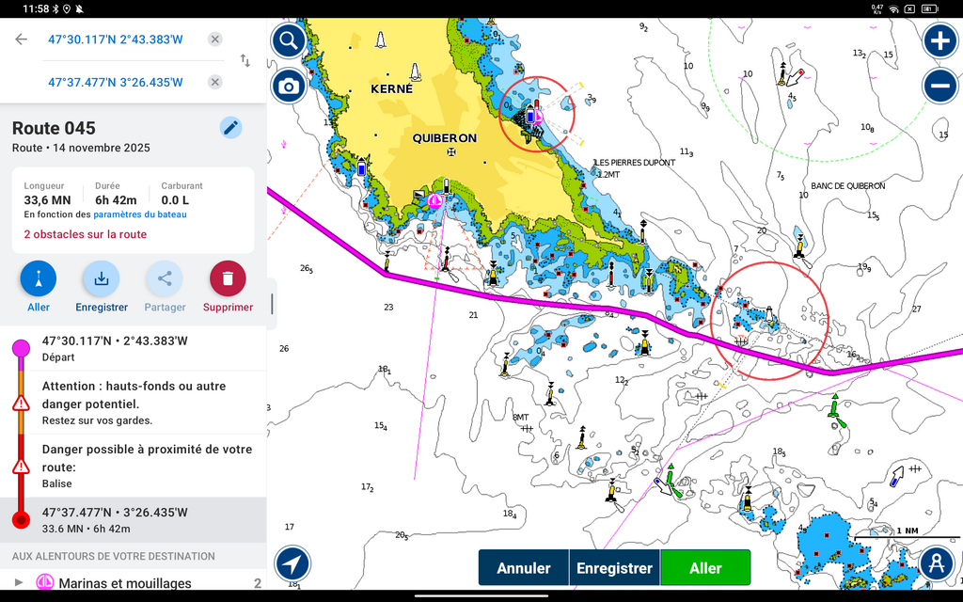Open the route tool in bottom-right corner
This screenshot has height=602, width=963.
936,564
